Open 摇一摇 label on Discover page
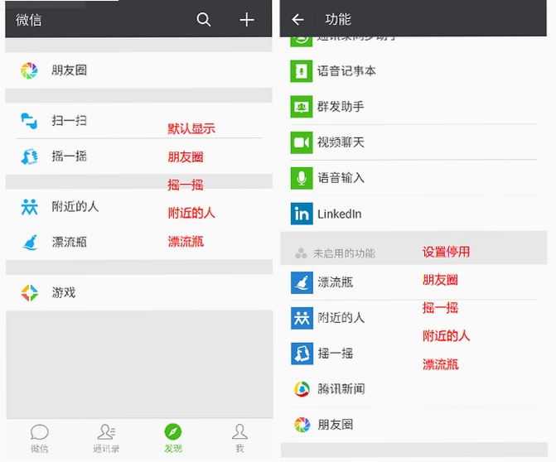 pos(69,156)
